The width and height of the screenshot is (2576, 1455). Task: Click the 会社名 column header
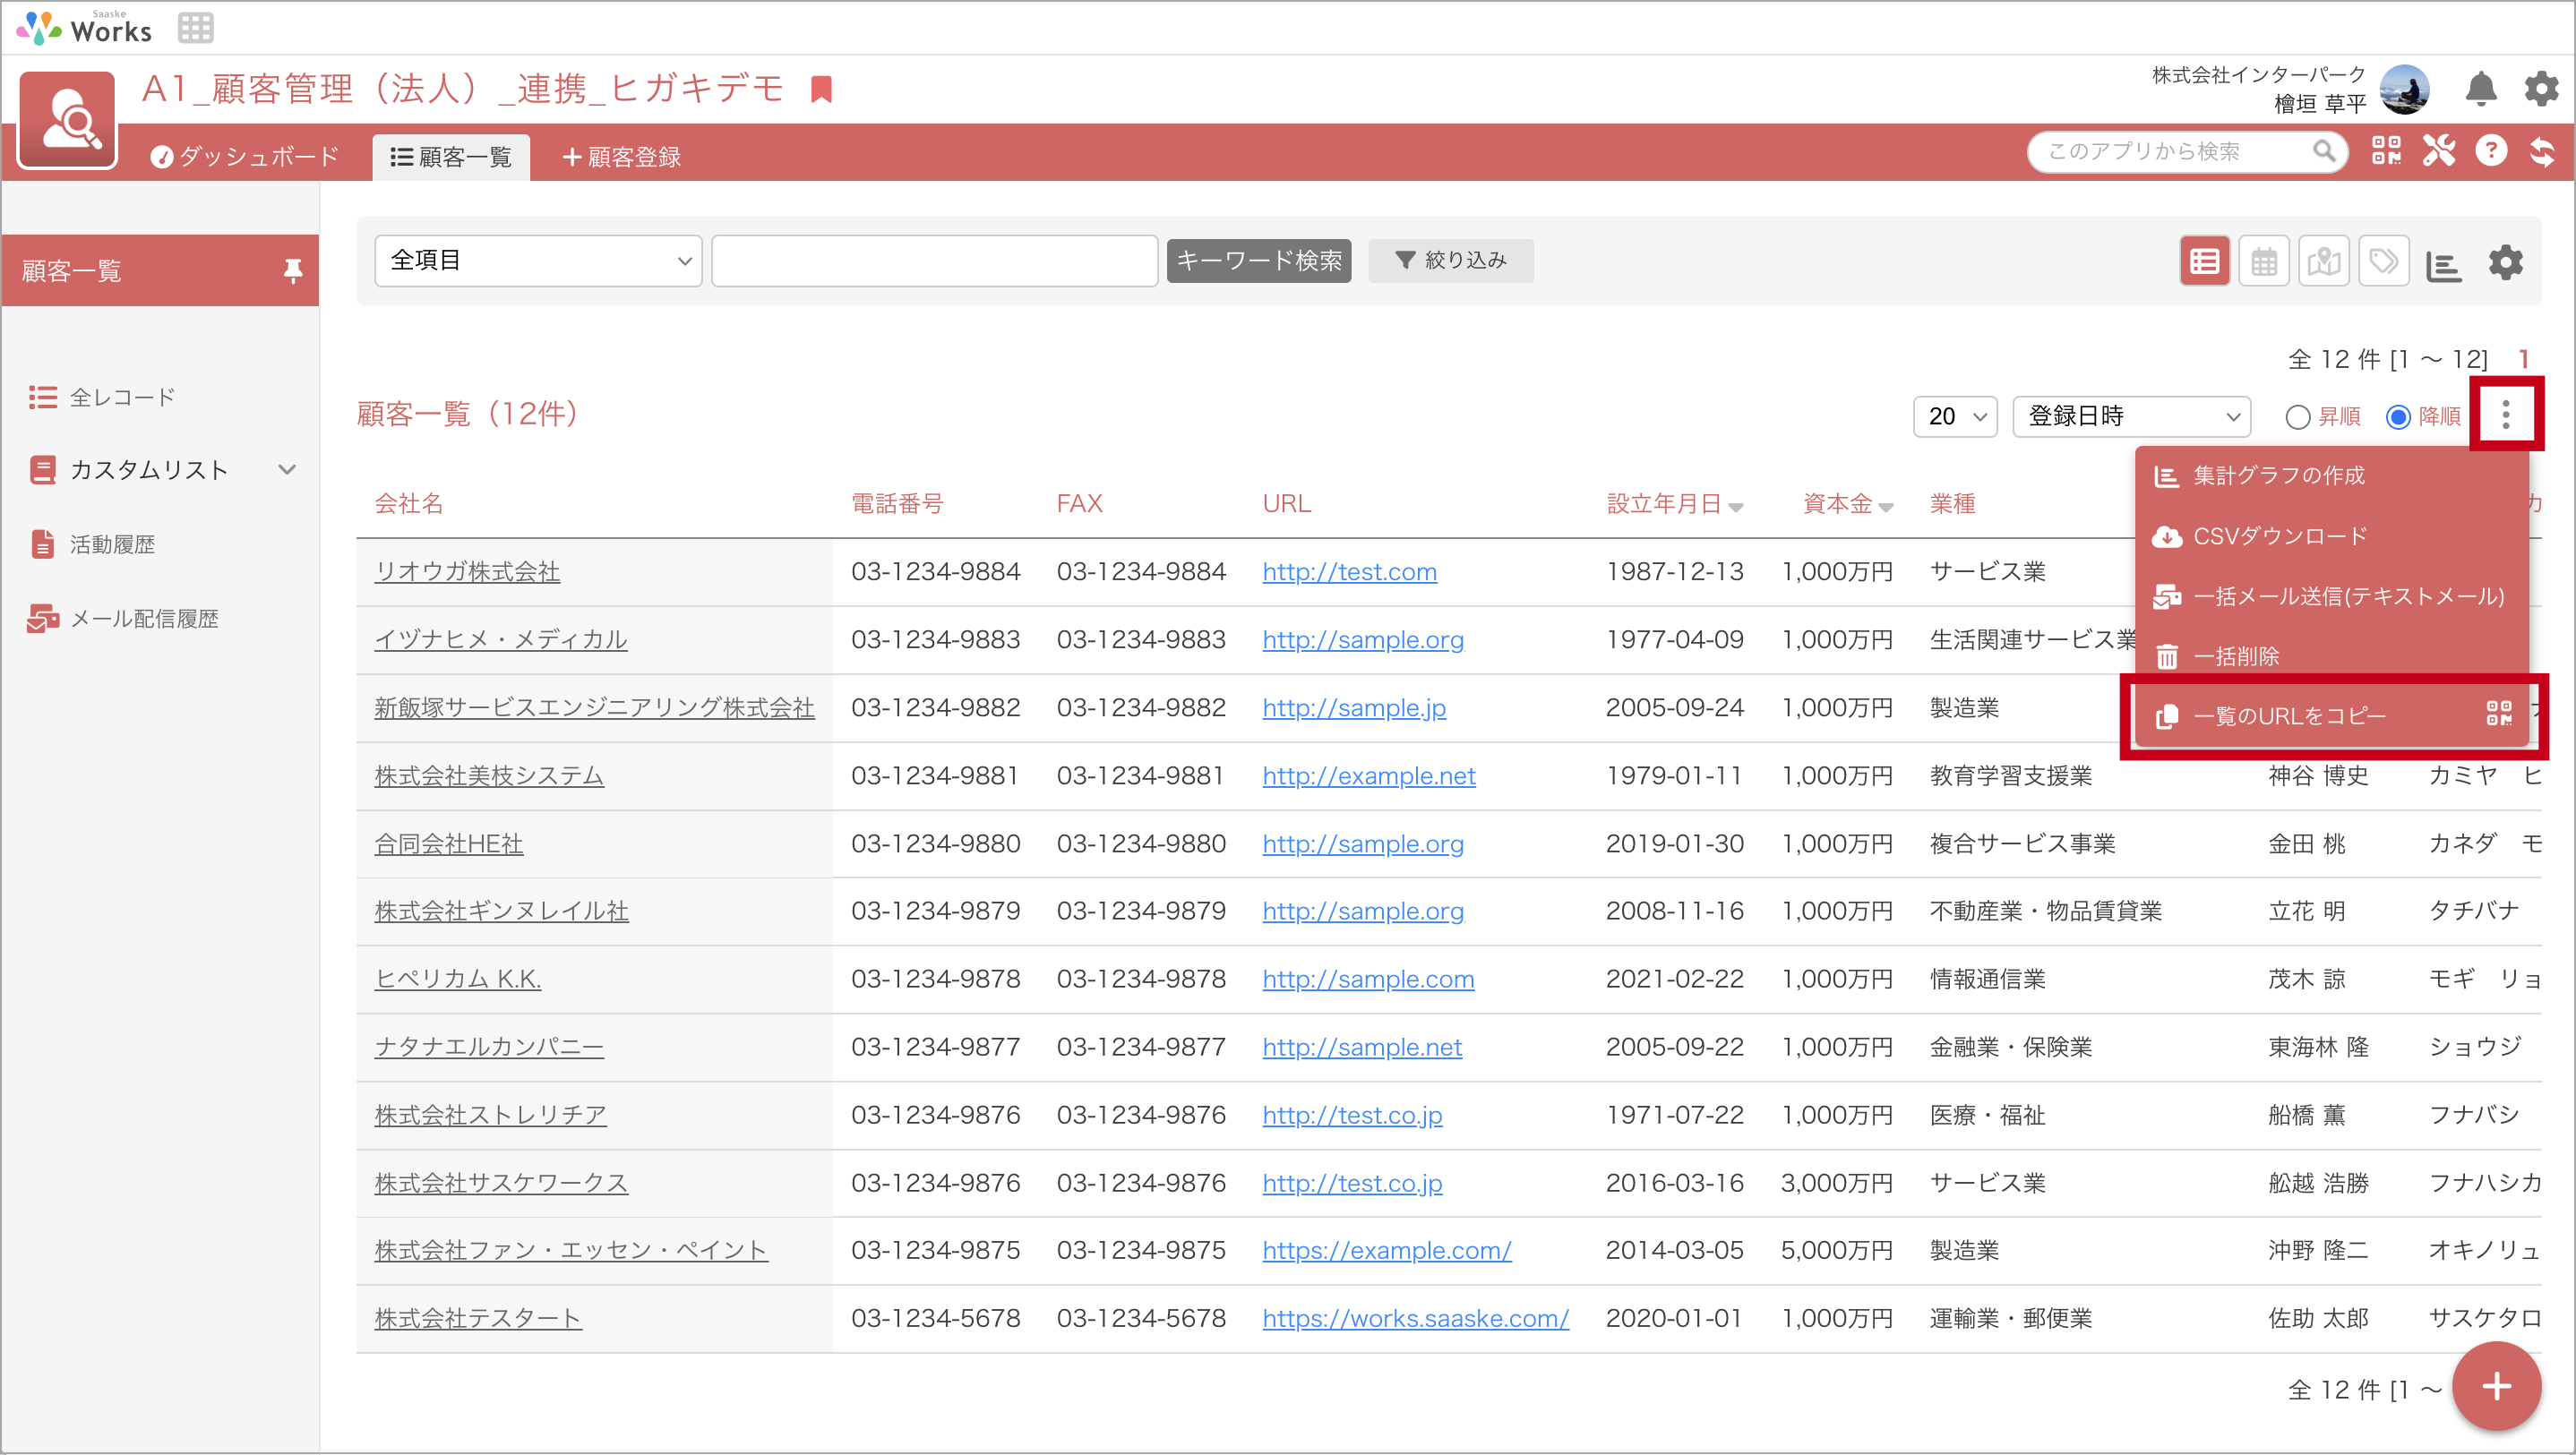408,503
